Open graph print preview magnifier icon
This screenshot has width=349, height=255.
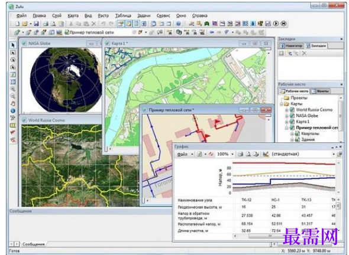(x=248, y=154)
